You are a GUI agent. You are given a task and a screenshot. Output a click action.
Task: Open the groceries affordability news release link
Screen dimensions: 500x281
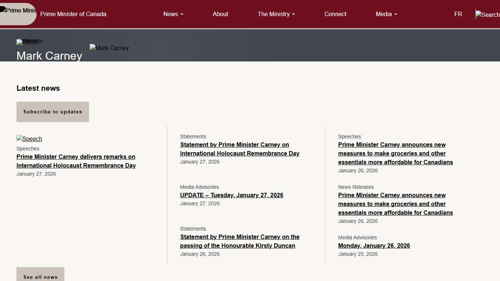click(395, 204)
